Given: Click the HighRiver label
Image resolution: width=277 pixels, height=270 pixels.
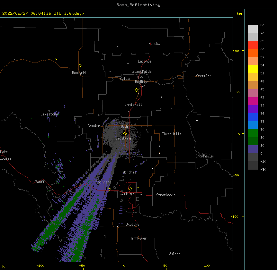Looking at the screenshot, I should 138,238.
